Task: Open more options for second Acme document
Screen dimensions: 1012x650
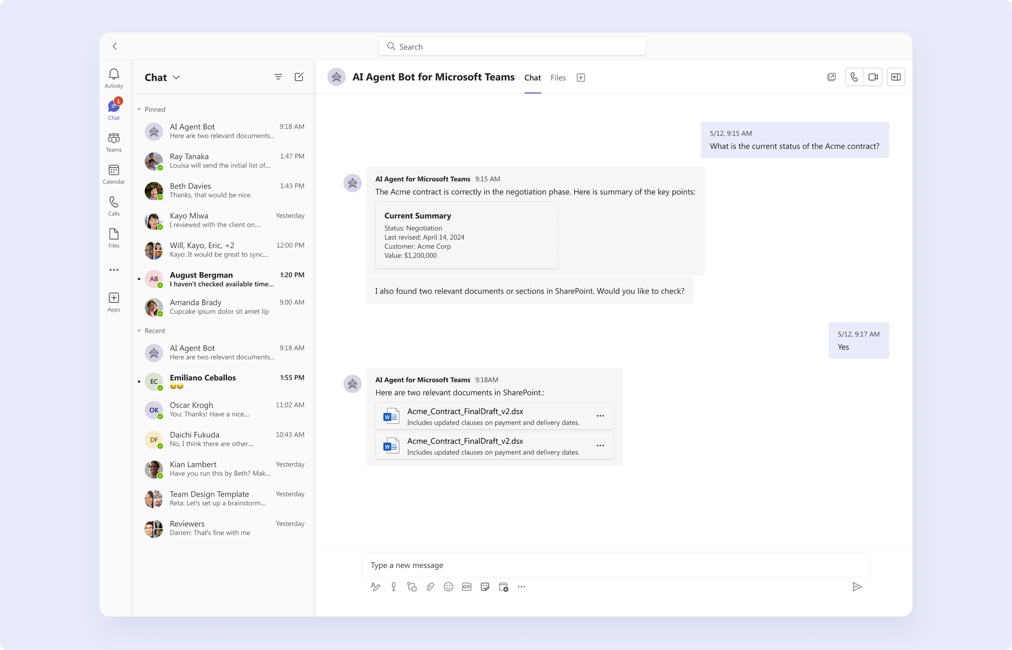Action: 600,445
